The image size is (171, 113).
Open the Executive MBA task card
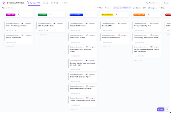click(115, 27)
